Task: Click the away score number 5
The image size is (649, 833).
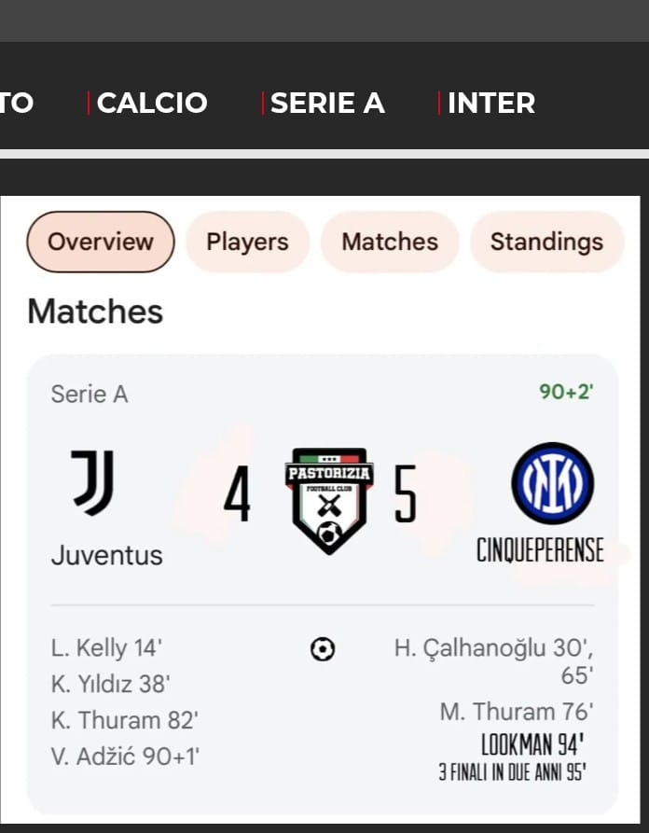Action: coord(406,494)
